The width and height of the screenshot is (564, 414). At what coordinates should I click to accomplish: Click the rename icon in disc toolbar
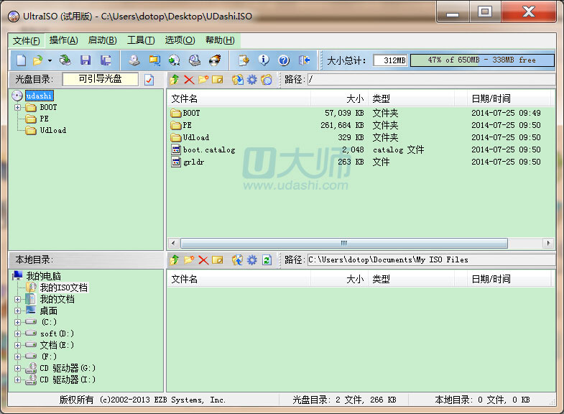[x=218, y=80]
